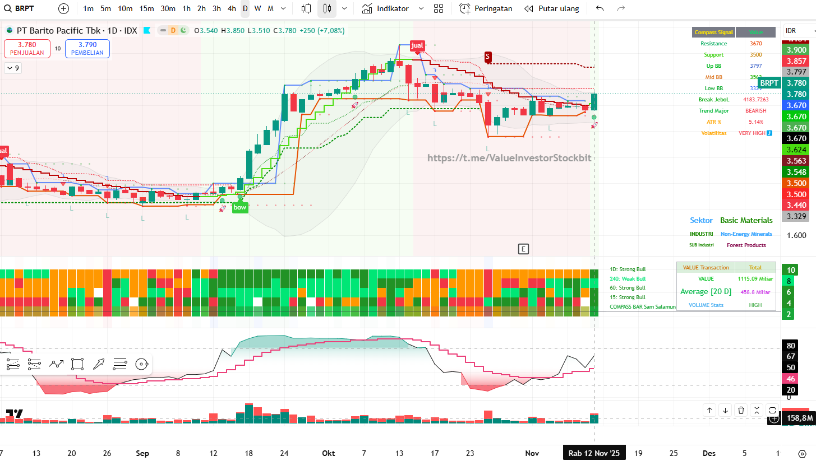Select the 4h timeframe
The height and width of the screenshot is (461, 816).
pos(232,8)
